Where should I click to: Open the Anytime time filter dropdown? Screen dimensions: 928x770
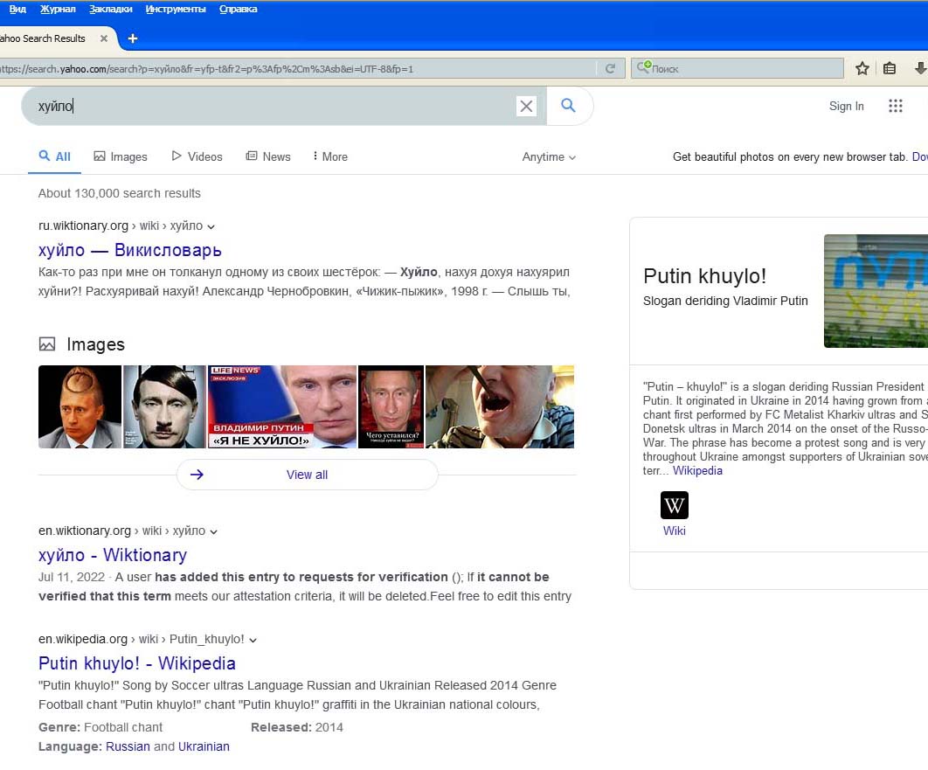tap(549, 156)
